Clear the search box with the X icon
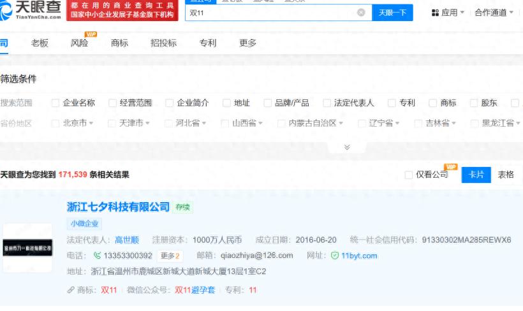 (x=361, y=13)
